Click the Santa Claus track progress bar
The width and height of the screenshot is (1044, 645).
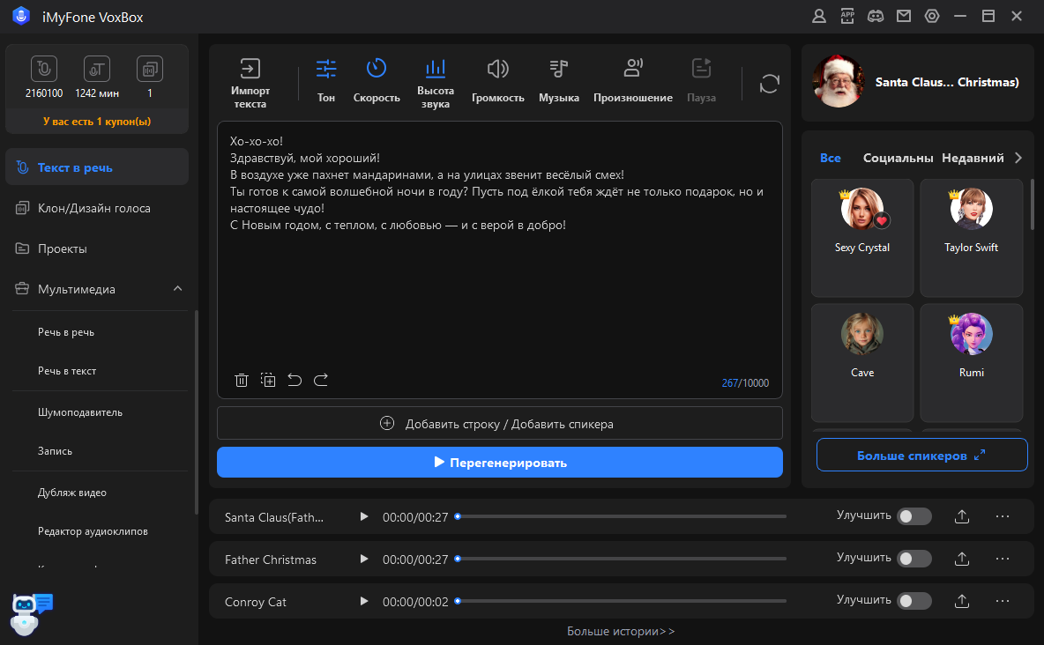[621, 516]
